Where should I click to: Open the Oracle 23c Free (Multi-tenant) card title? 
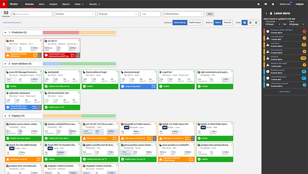point(23,145)
